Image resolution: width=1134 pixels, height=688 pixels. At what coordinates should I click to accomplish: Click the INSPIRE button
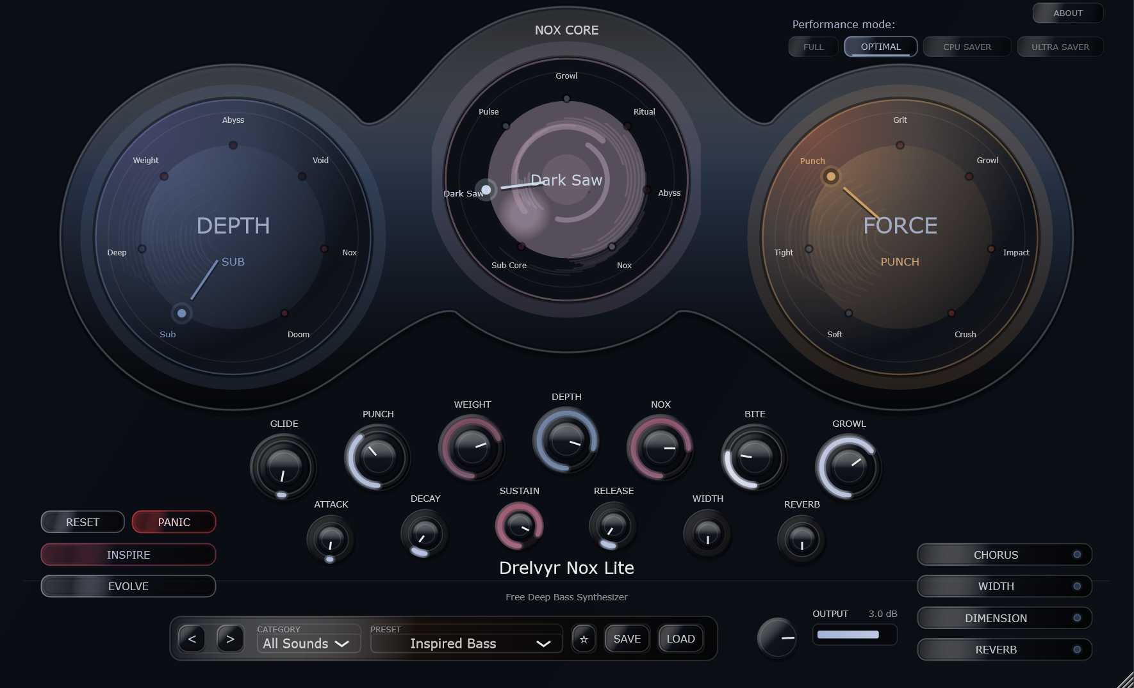coord(128,555)
